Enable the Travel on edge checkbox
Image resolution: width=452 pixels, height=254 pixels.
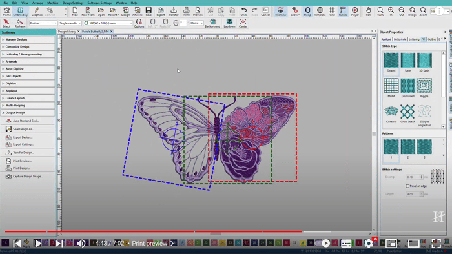tap(407, 186)
